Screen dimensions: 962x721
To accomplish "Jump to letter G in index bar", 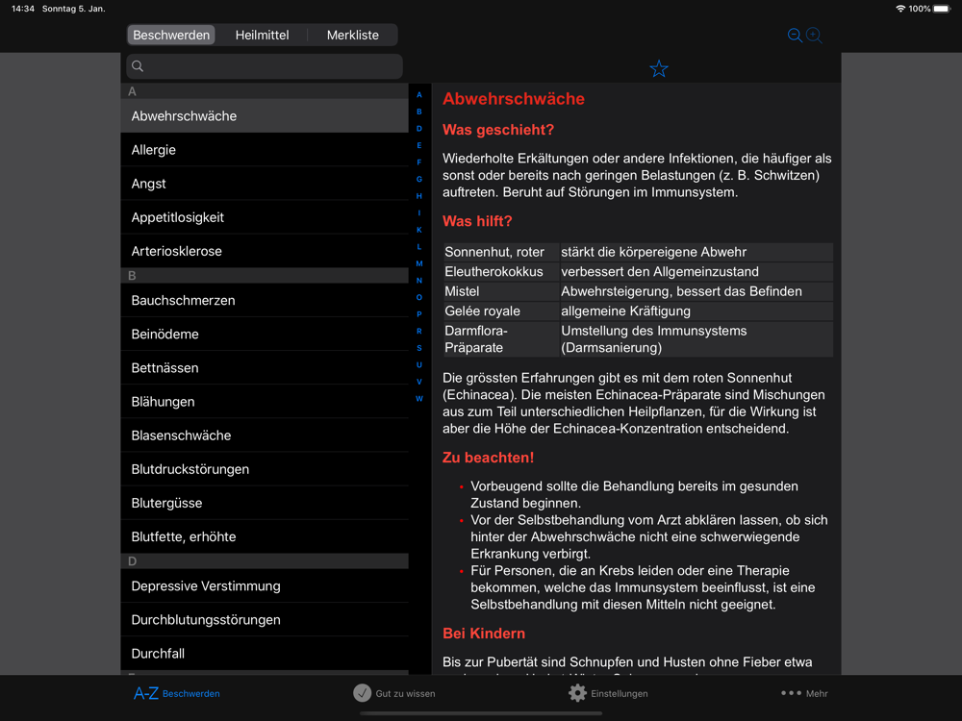I will (x=419, y=179).
